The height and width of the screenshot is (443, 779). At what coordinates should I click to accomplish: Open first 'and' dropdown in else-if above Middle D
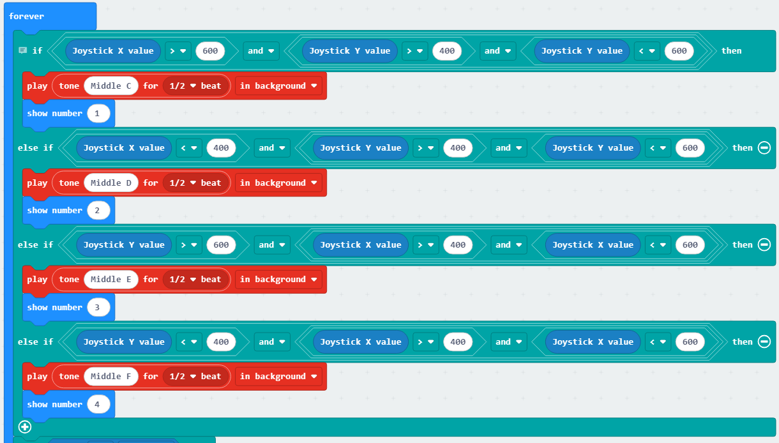272,148
